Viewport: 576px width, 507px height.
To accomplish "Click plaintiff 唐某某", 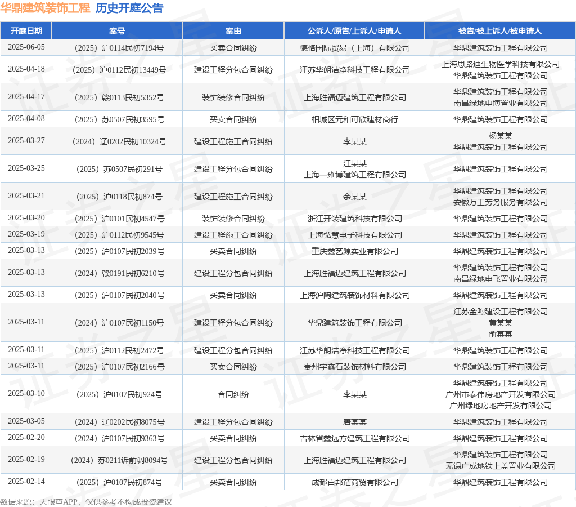I will pyautogui.click(x=355, y=422).
